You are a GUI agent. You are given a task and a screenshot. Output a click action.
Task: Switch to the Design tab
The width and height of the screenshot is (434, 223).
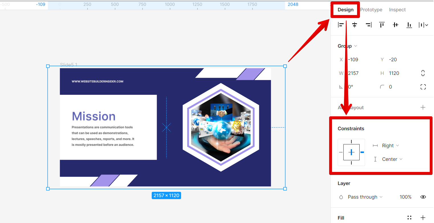point(345,10)
